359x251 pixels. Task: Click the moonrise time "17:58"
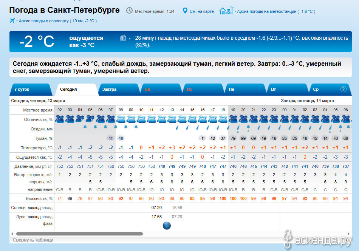(156, 217)
